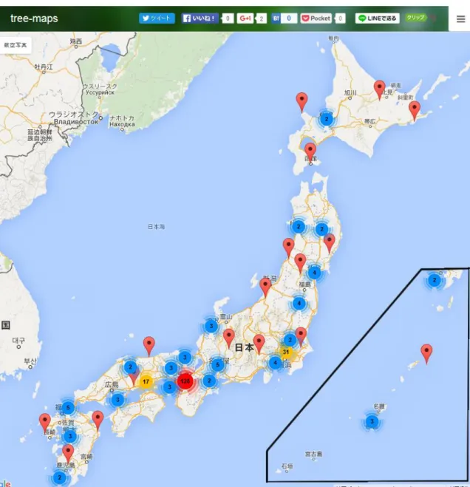Select the red pin left of 日本 label

[x=229, y=338]
